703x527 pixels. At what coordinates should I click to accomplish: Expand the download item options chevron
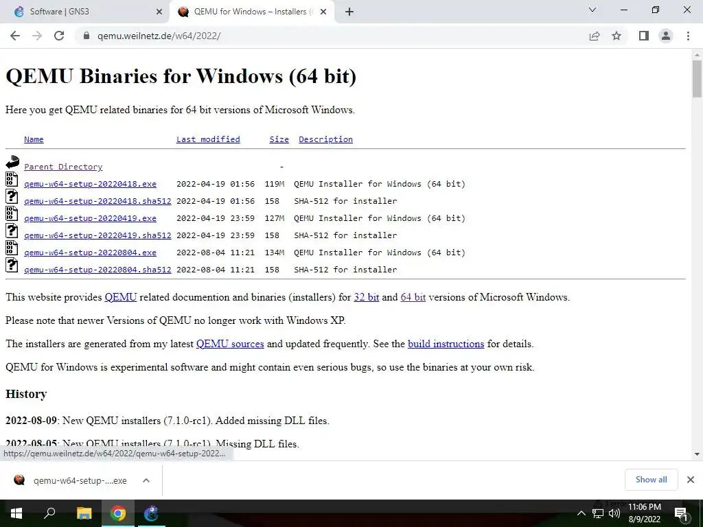(x=146, y=480)
